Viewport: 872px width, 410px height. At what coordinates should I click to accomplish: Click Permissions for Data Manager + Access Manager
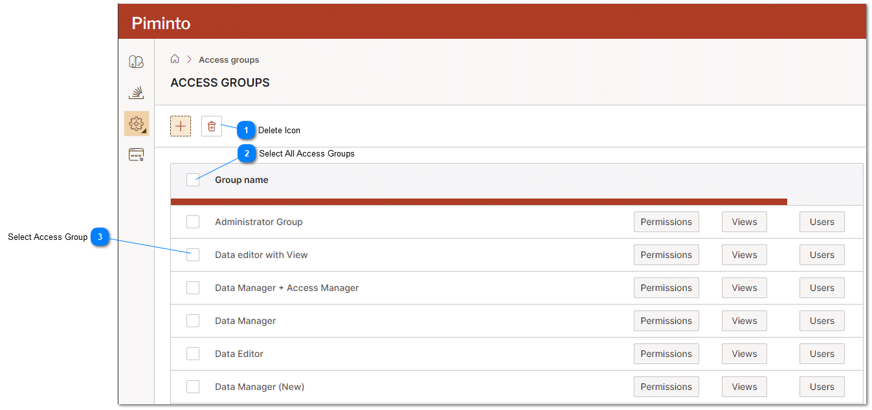(x=666, y=288)
